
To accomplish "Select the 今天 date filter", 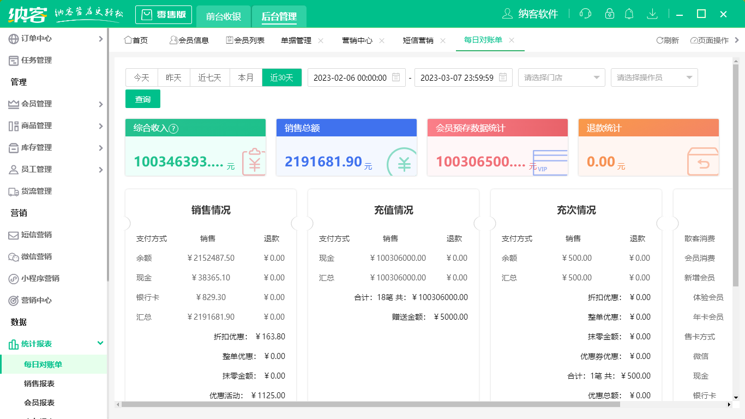I will pos(142,77).
